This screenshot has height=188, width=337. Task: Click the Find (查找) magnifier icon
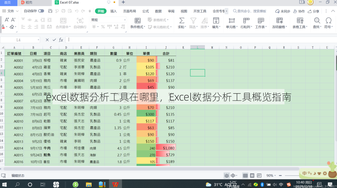[x=317, y=20]
